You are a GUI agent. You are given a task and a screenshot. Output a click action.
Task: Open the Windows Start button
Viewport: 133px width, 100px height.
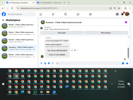coord(3,84)
